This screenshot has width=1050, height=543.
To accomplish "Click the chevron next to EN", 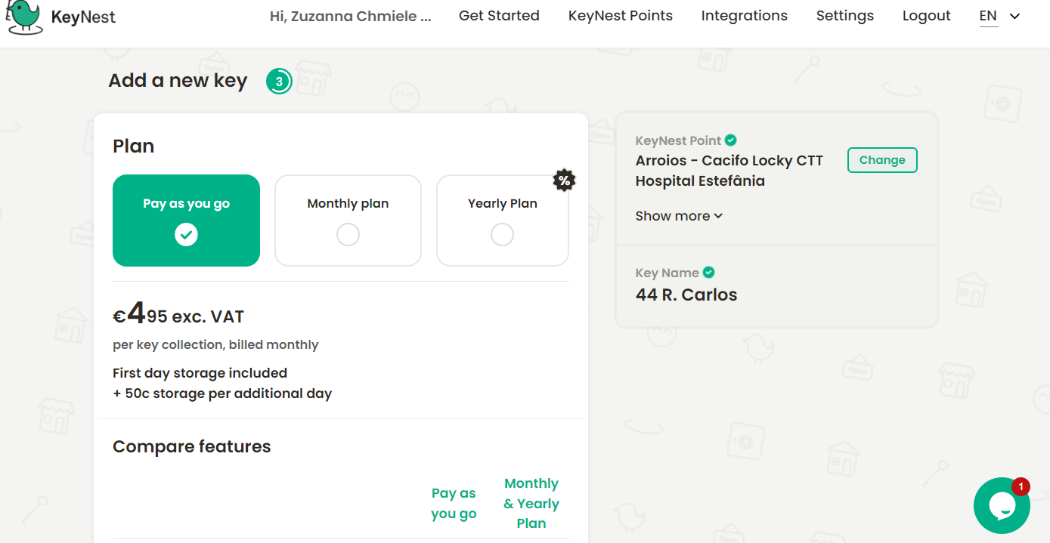I will coord(1014,17).
